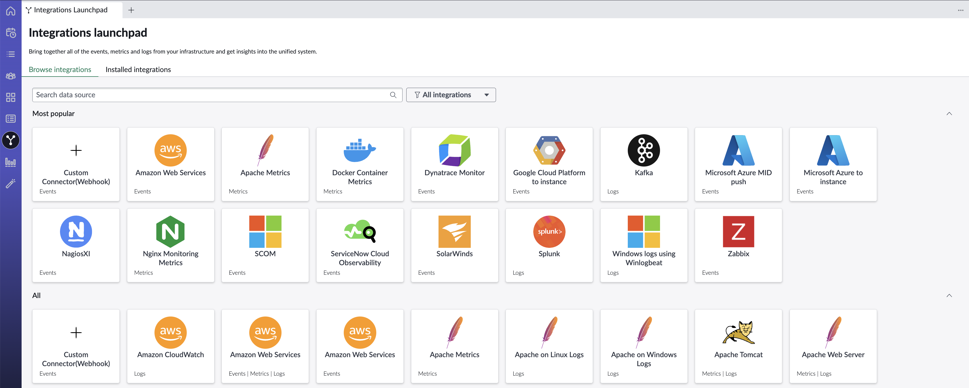Click the Zabbix logo

[739, 232]
